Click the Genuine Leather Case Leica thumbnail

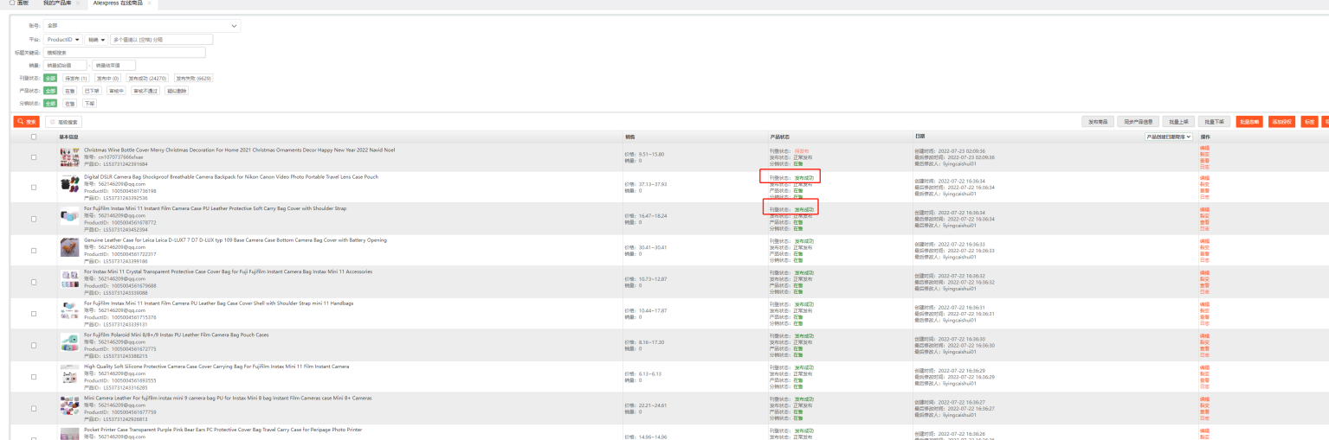[69, 248]
